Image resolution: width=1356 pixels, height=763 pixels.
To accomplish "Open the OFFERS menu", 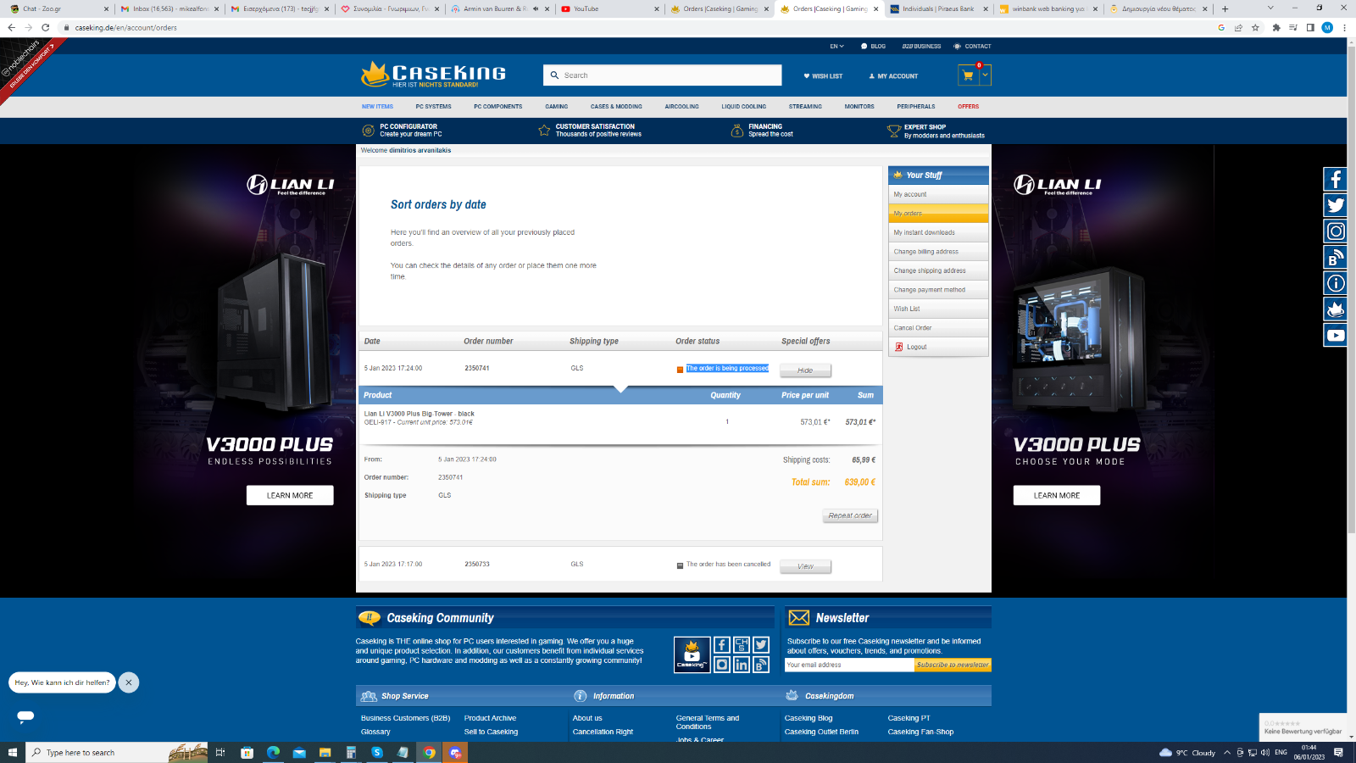I will tap(968, 107).
